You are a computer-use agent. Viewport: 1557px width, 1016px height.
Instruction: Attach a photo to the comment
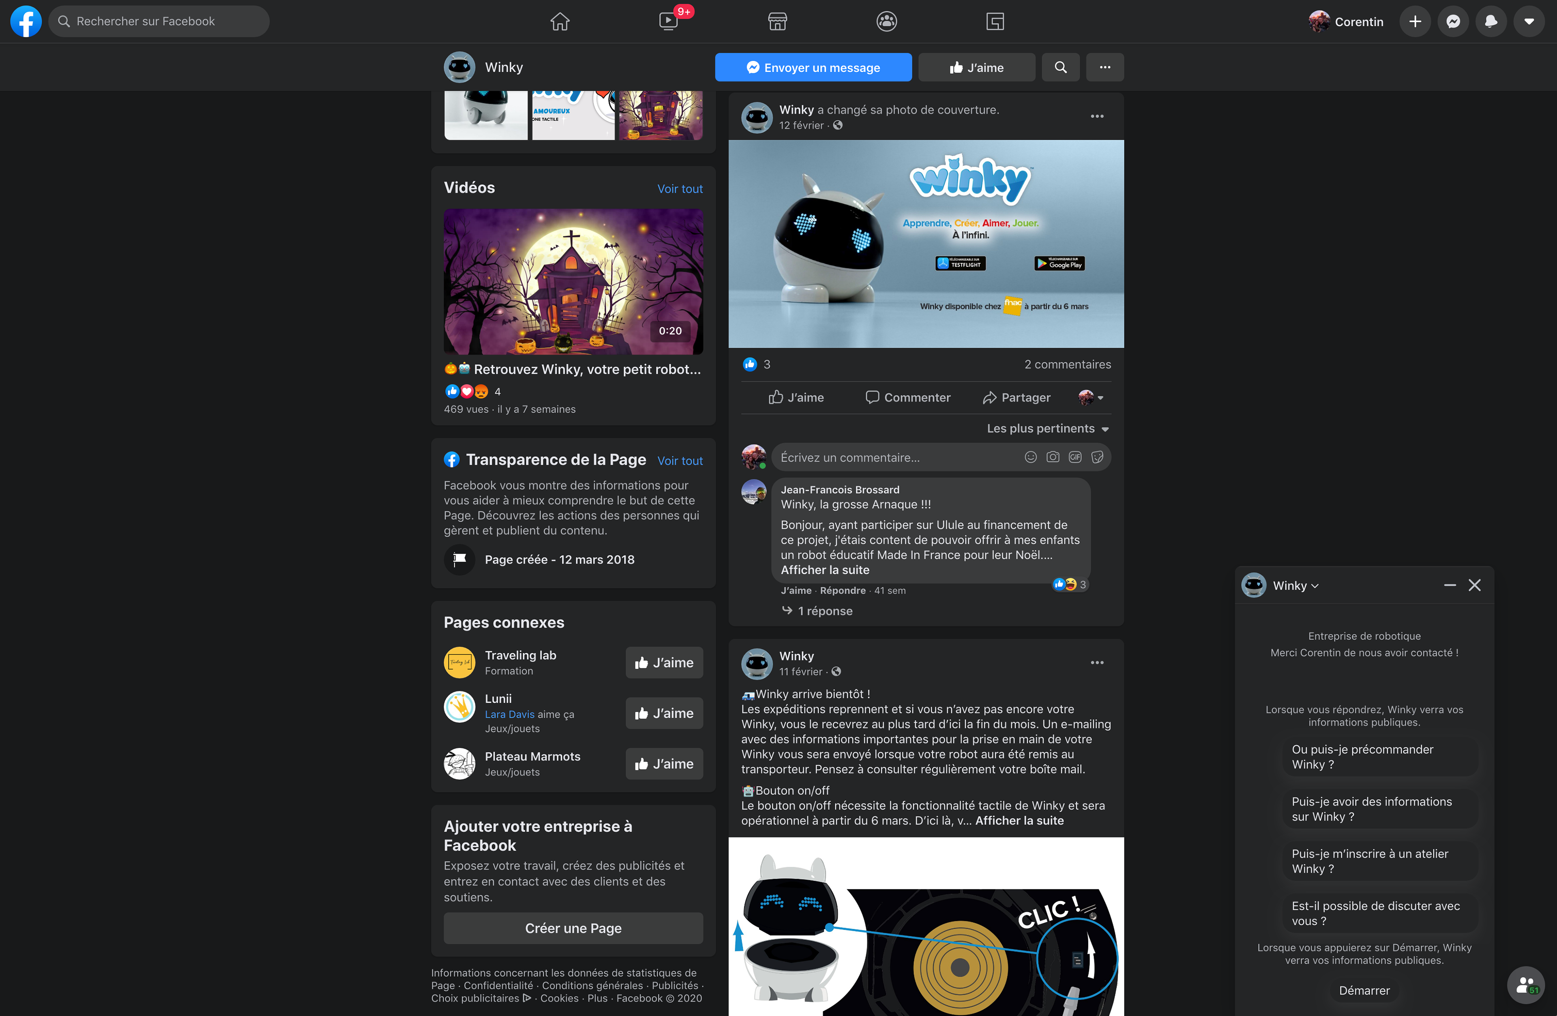pos(1053,458)
